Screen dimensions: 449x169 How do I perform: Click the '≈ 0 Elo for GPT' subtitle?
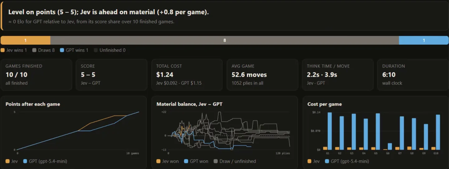(91, 22)
